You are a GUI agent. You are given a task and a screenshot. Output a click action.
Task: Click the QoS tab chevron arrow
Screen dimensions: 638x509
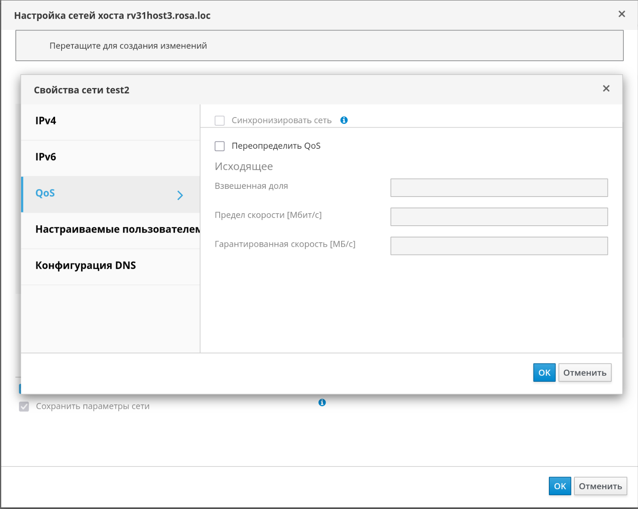(x=180, y=195)
